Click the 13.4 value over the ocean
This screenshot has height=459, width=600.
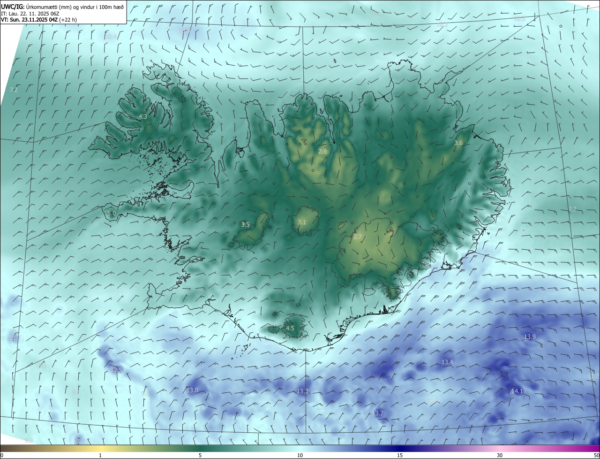click(447, 362)
